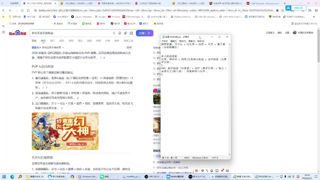Switch to the 视频 search tab

coord(71,41)
